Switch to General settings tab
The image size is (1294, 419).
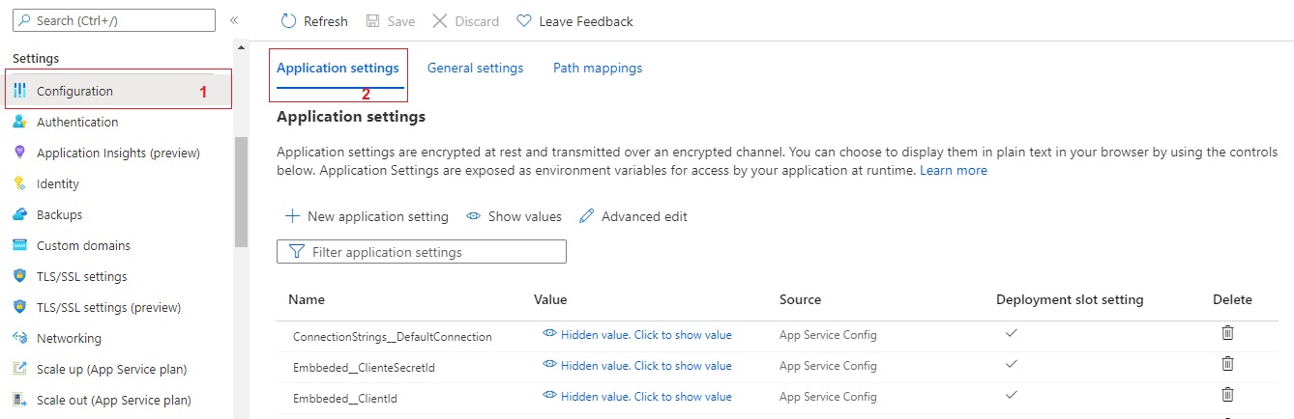click(x=475, y=69)
